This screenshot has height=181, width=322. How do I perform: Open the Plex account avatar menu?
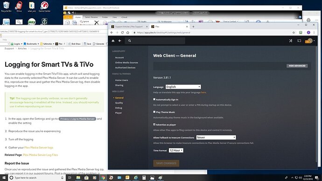[309, 41]
